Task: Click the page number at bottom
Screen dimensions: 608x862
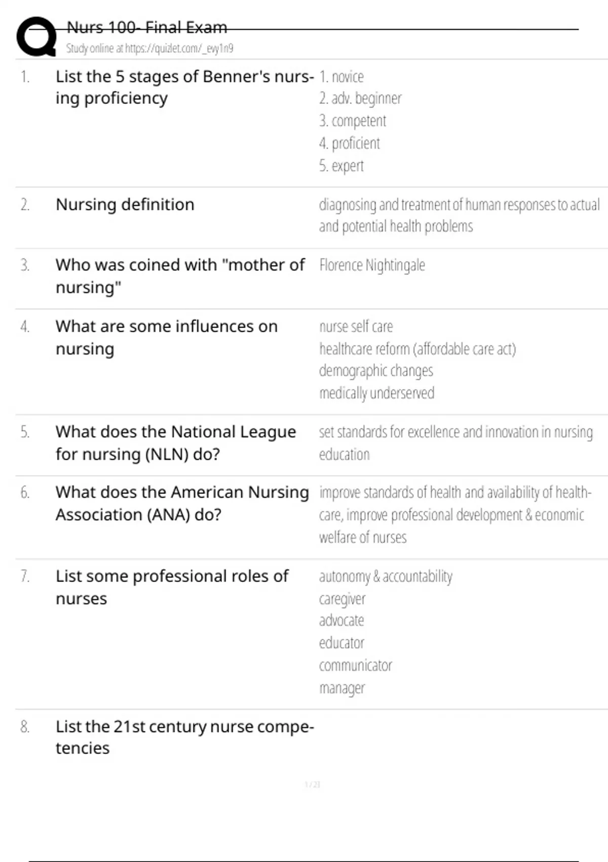Action: click(x=312, y=784)
